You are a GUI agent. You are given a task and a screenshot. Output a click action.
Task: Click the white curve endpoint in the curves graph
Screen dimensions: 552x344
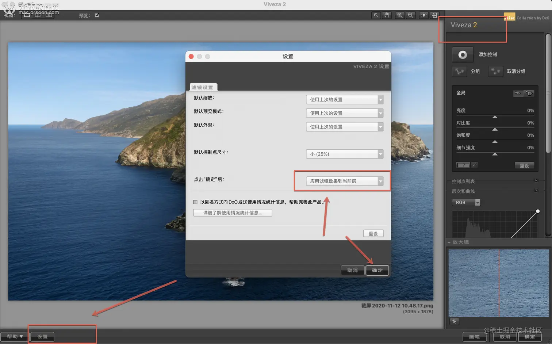coord(538,211)
